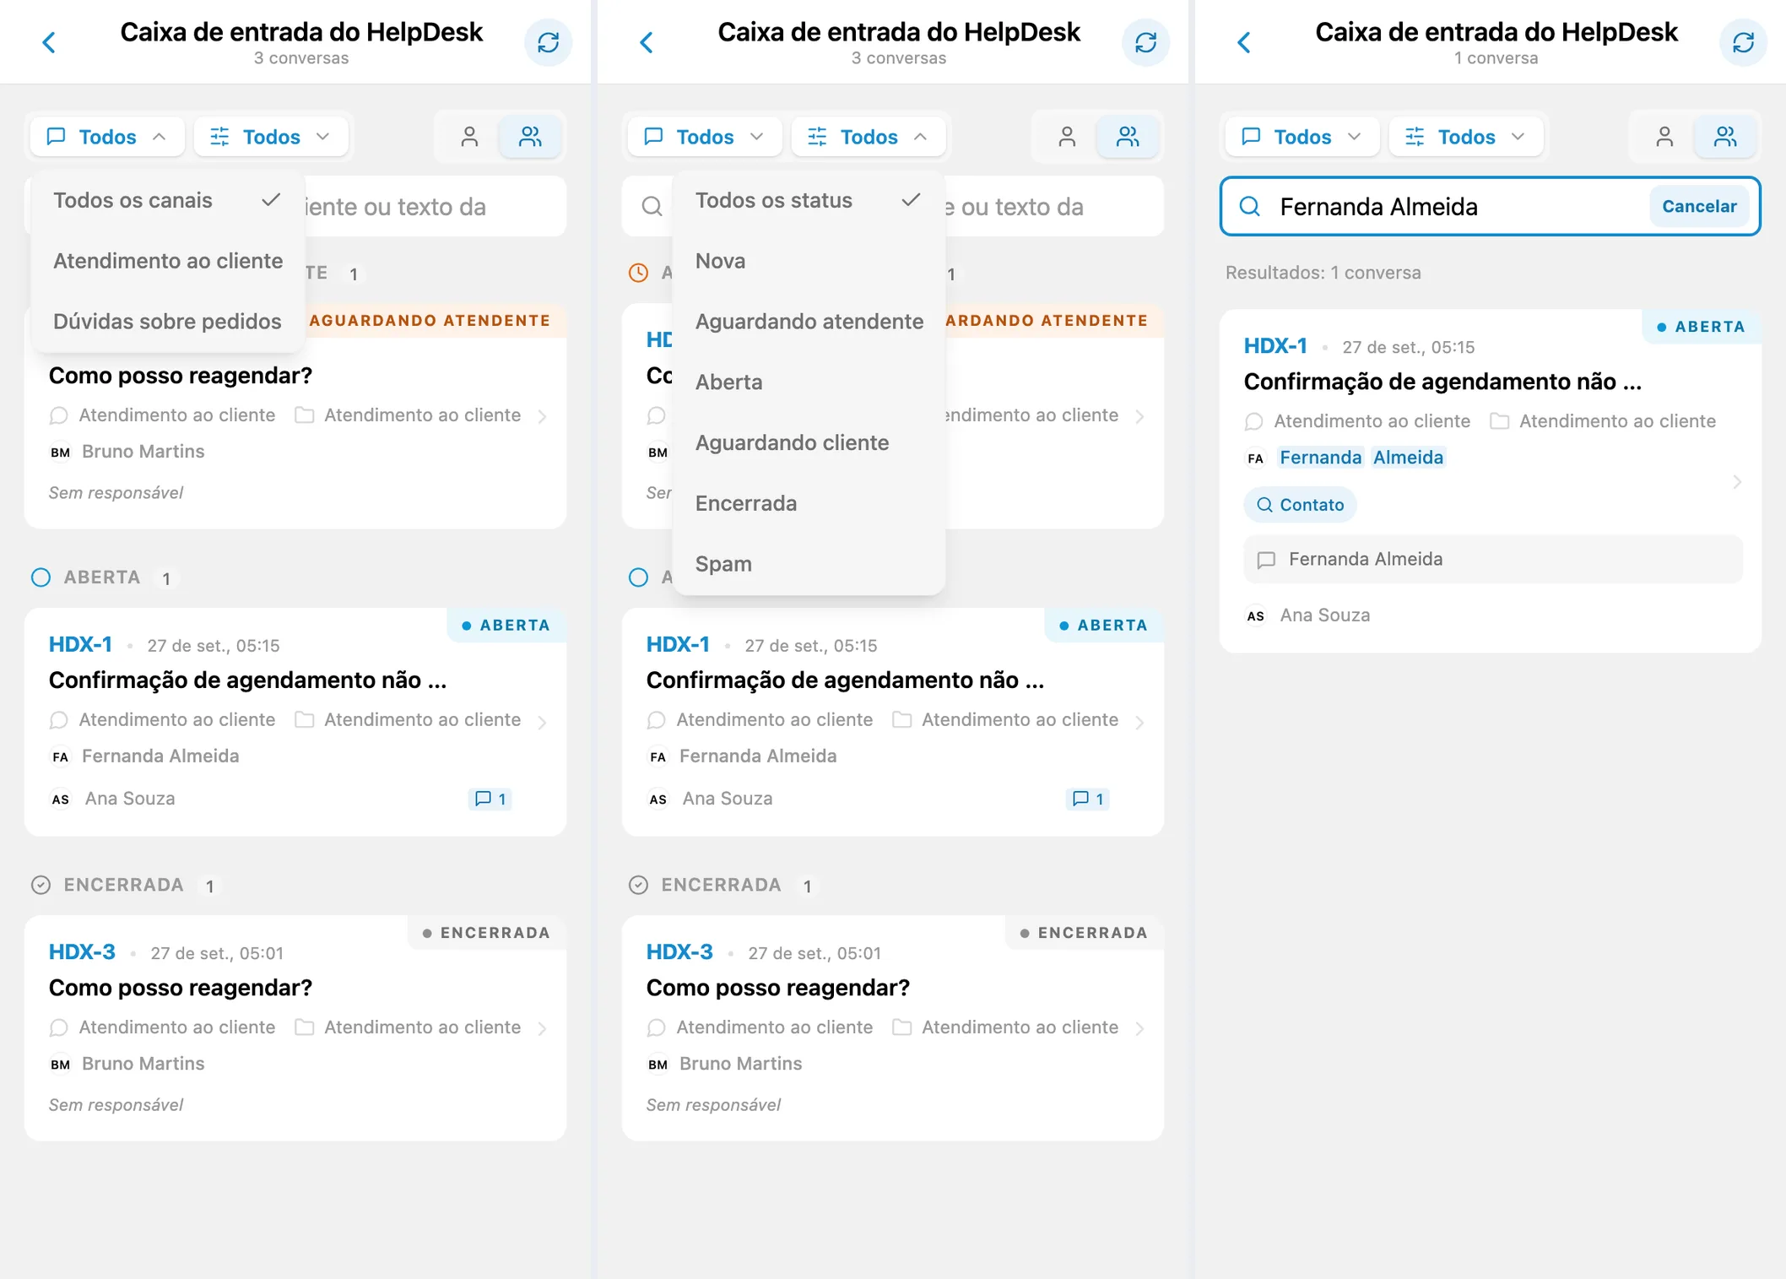Screen dimensions: 1786x1279
Task: Show all team conversations in left panel
Action: click(530, 137)
